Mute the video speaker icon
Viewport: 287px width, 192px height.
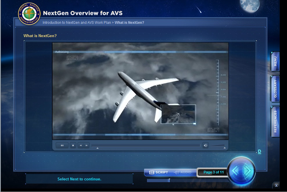205,145
